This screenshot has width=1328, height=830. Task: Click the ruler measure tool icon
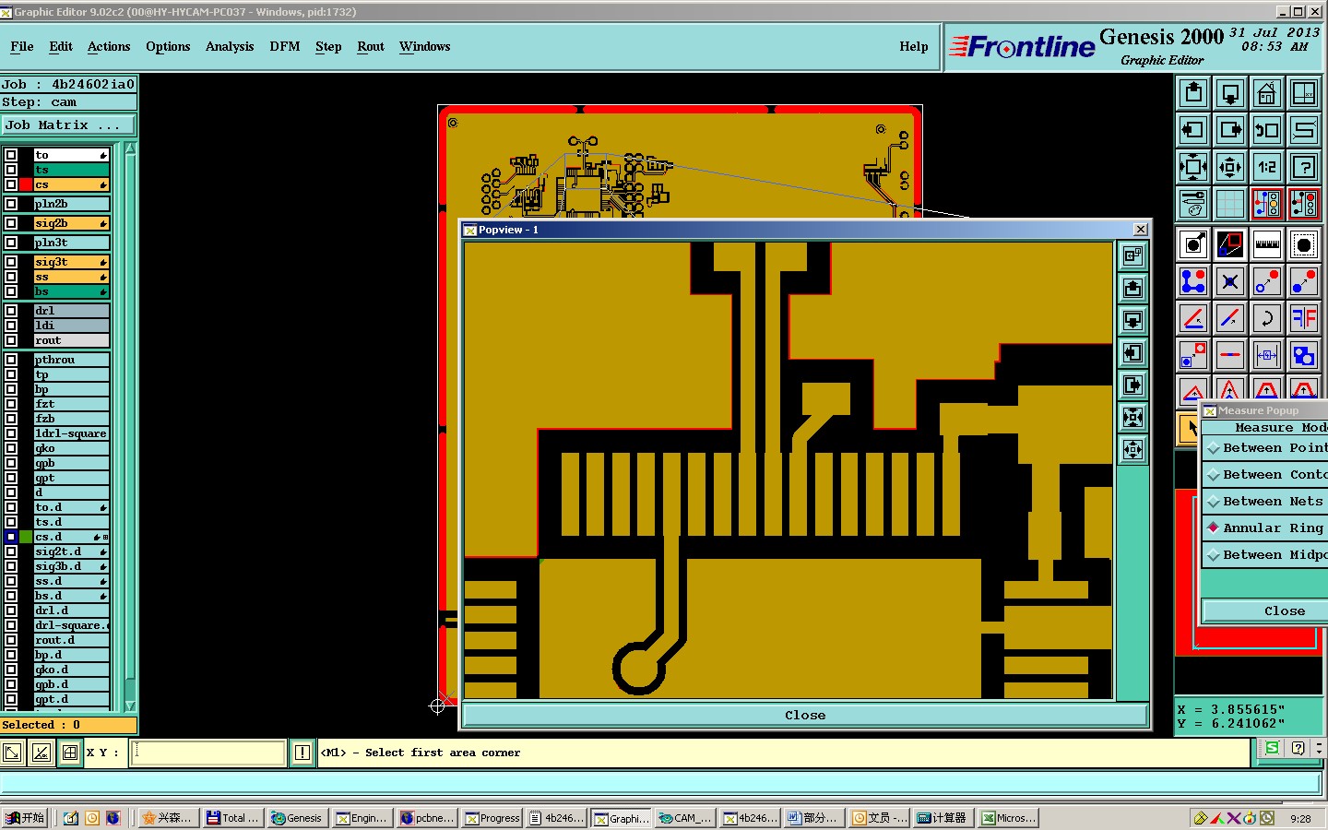tap(1267, 244)
